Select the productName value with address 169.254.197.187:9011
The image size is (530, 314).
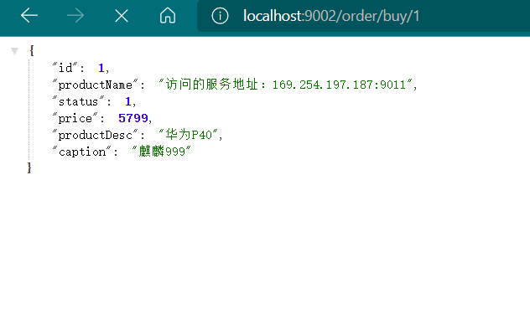pos(286,85)
